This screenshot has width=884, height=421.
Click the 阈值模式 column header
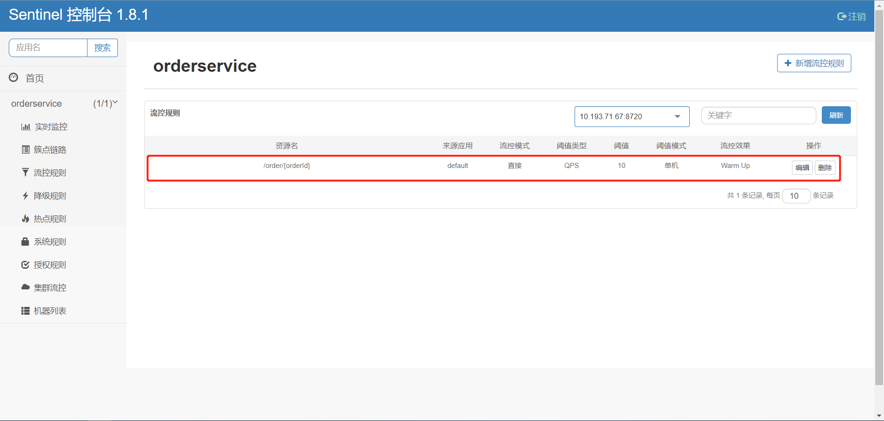[671, 146]
